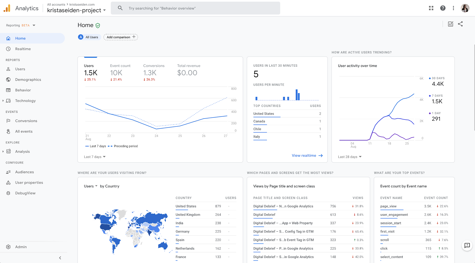Viewport: 475px width, 263px height.
Task: Click the help question mark icon
Action: click(443, 8)
